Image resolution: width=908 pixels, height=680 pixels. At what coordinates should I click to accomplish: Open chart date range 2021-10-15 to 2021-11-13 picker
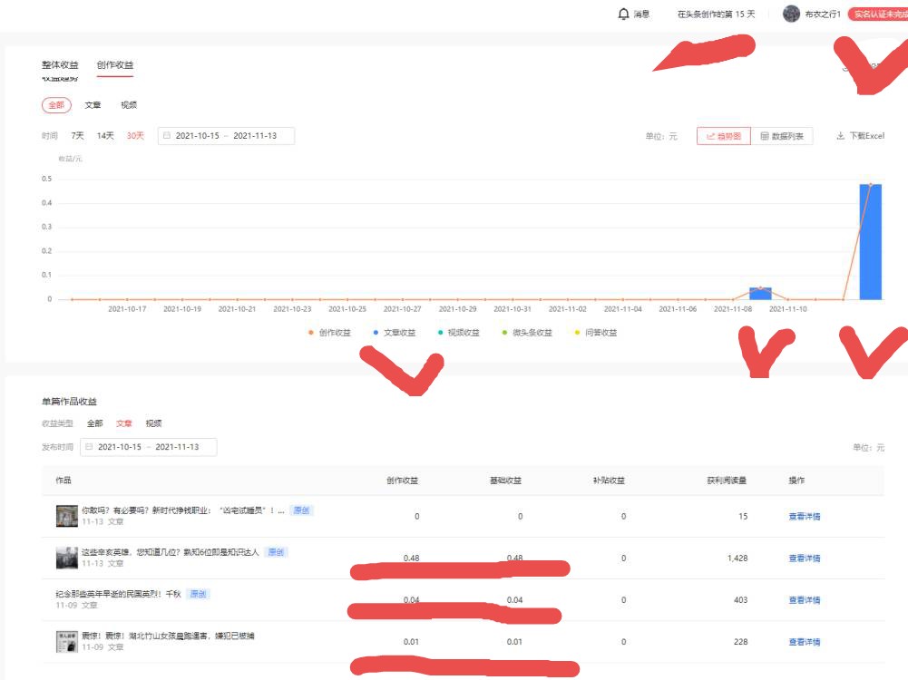point(226,136)
